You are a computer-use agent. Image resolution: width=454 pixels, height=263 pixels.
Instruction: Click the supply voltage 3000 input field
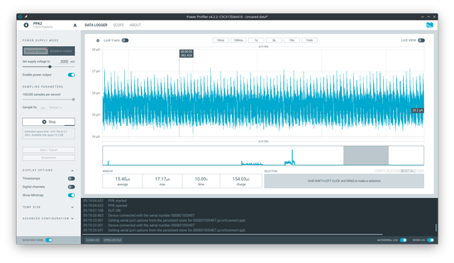coord(64,62)
